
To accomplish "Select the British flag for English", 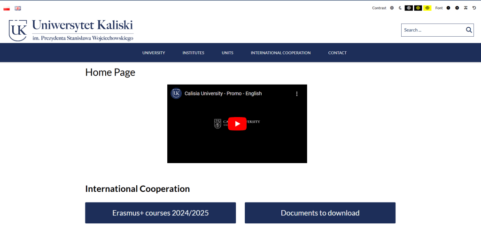I will coord(18,8).
